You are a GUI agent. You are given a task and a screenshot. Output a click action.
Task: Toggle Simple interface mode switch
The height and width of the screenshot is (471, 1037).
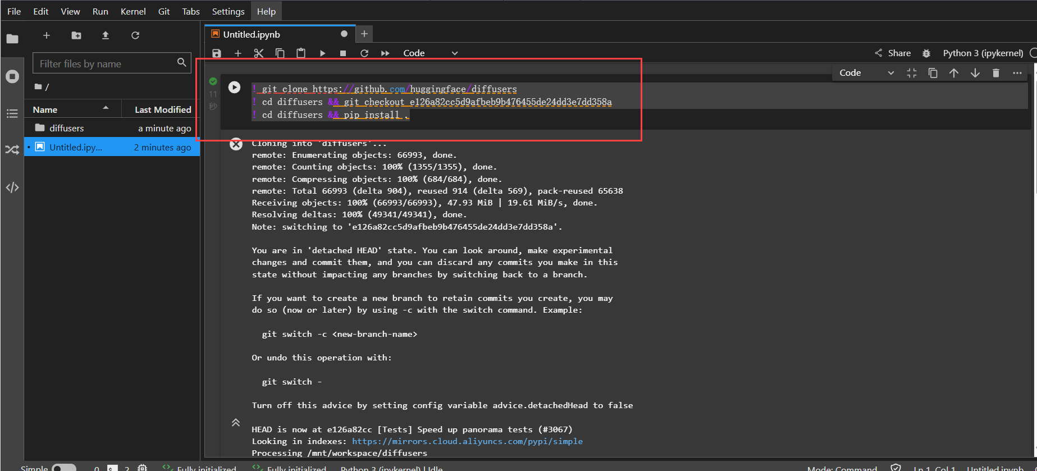(x=64, y=468)
